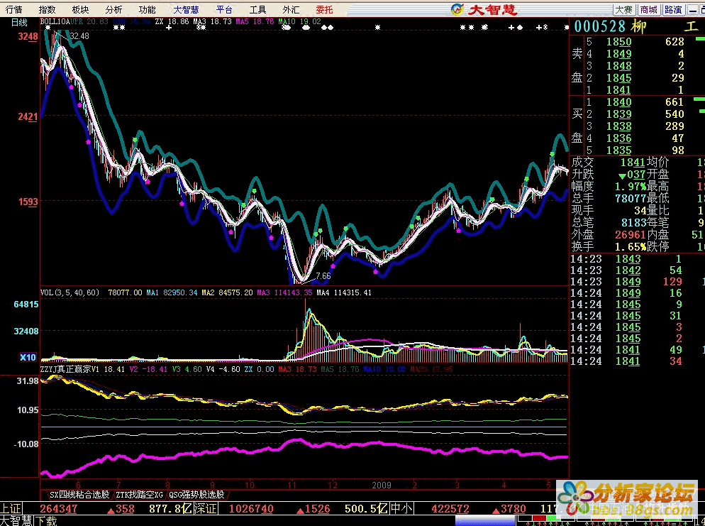Viewport: 705px width, 526px height.
Task: Click buy level 5 price 1835
Action: point(618,150)
